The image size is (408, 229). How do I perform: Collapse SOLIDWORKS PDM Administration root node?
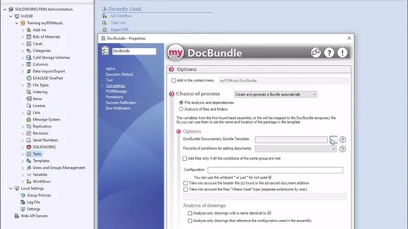coord(5,9)
